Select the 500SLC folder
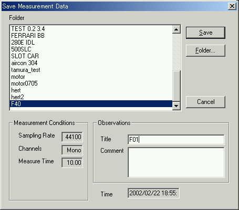The image size is (239, 210). tap(91, 49)
